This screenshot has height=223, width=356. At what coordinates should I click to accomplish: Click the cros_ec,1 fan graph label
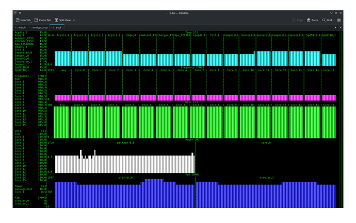(x=267, y=178)
